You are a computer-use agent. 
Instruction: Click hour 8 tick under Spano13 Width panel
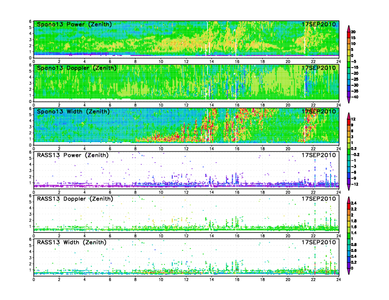pyautogui.click(x=136, y=149)
